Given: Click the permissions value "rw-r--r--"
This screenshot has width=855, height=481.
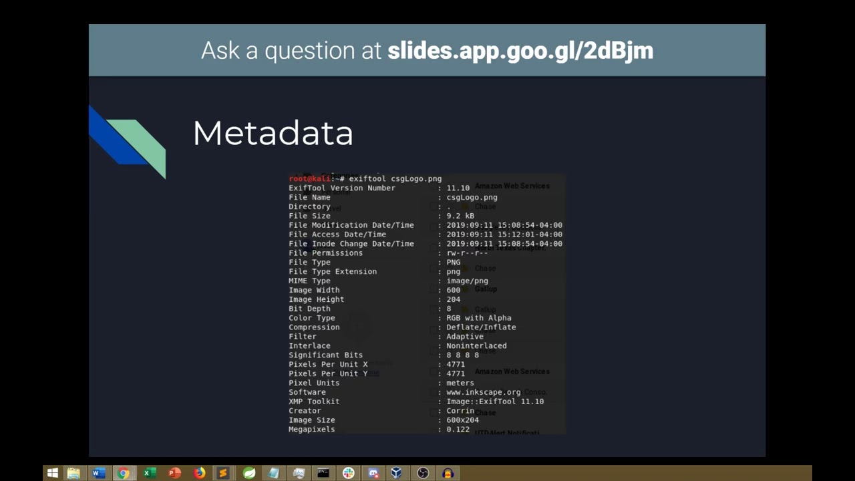Looking at the screenshot, I should pos(467,253).
